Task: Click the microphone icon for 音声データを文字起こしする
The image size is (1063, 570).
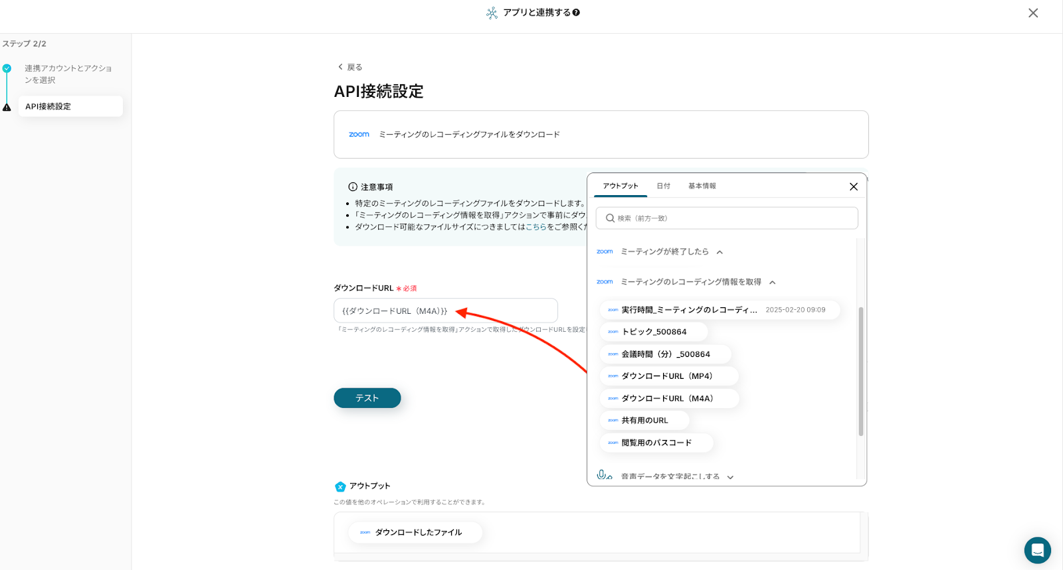Action: [603, 475]
